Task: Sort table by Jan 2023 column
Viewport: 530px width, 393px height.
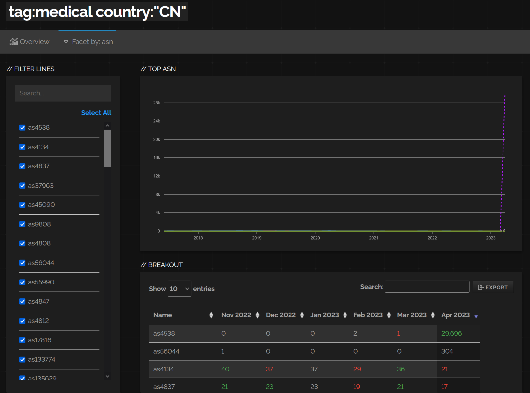Action: [328, 315]
